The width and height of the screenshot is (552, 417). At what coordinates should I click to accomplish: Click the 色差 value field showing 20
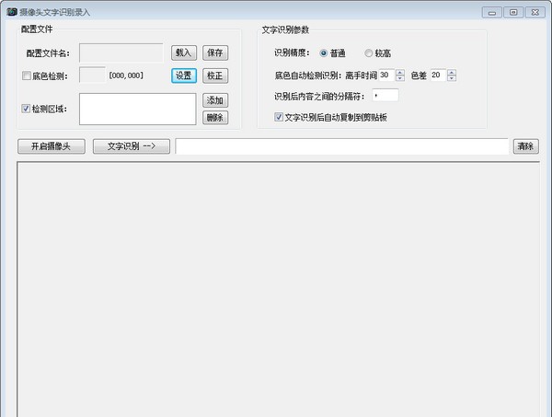tap(438, 75)
